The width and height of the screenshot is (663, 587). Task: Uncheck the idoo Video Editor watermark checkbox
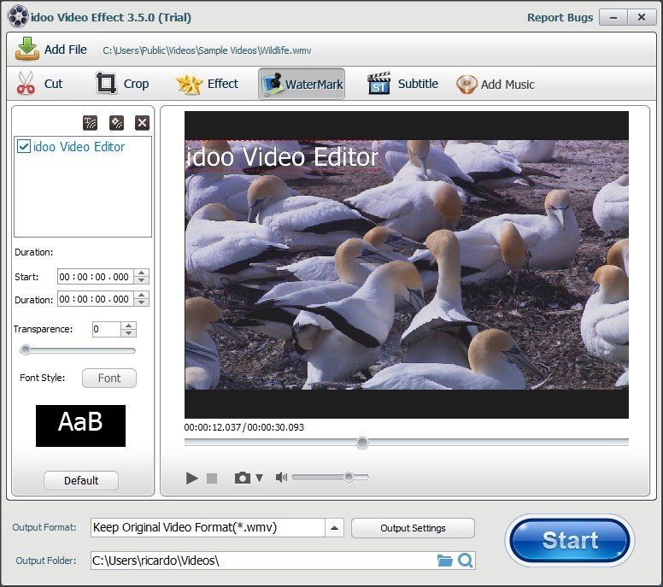(x=24, y=146)
